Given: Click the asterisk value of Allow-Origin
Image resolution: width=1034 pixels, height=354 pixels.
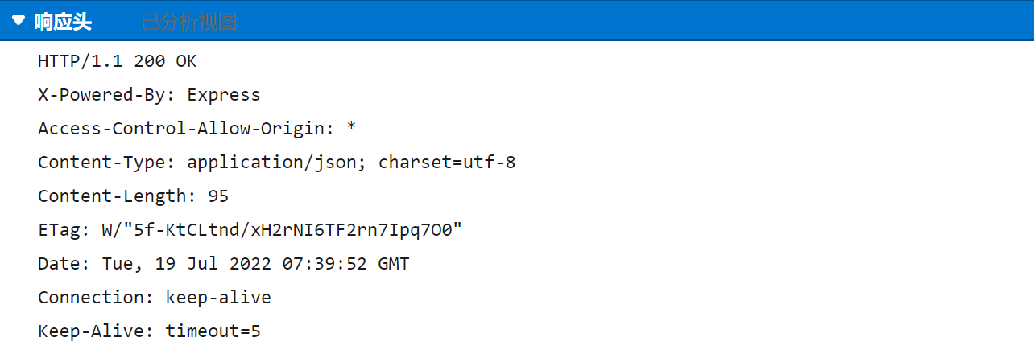Looking at the screenshot, I should pyautogui.click(x=350, y=129).
